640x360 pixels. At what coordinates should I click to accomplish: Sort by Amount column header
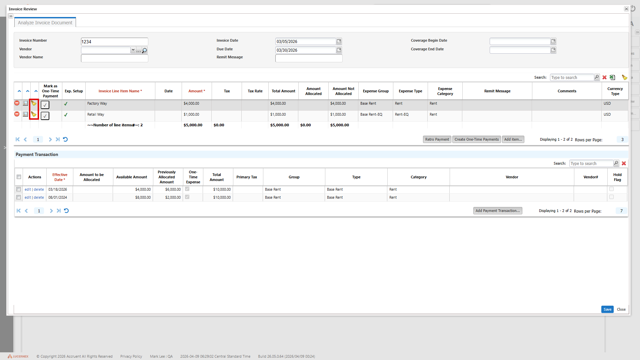(x=197, y=91)
